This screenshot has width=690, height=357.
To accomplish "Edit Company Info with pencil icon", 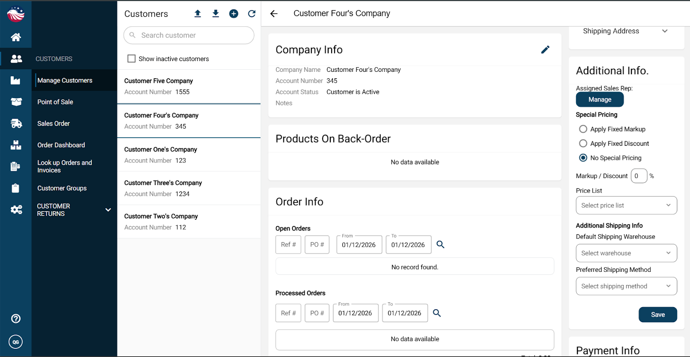I will (x=545, y=50).
